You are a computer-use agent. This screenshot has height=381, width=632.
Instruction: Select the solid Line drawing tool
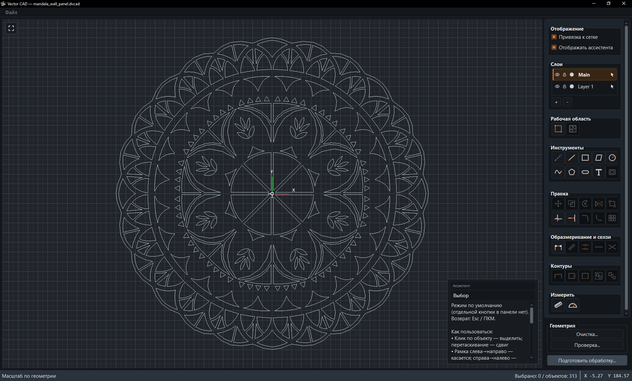coord(572,158)
